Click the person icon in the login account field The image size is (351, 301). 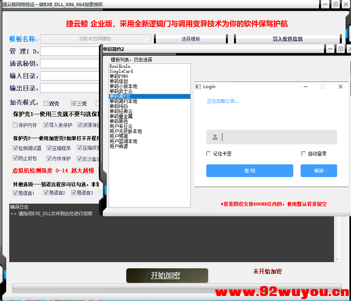(215, 137)
